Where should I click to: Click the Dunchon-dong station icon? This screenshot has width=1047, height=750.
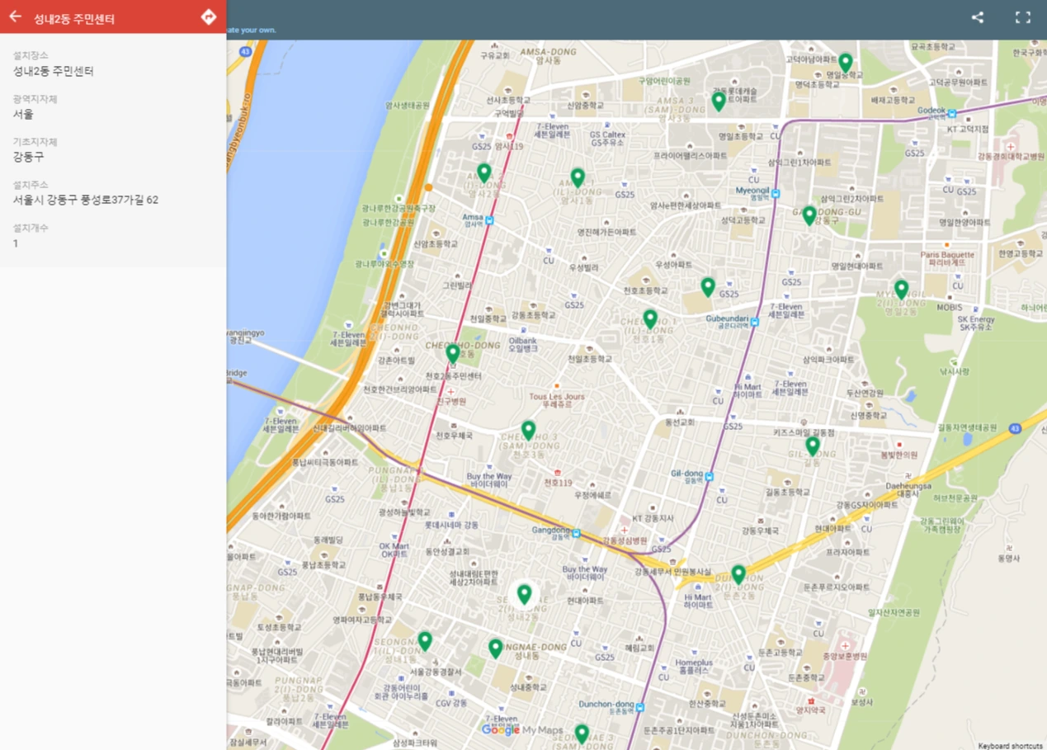pyautogui.click(x=639, y=707)
